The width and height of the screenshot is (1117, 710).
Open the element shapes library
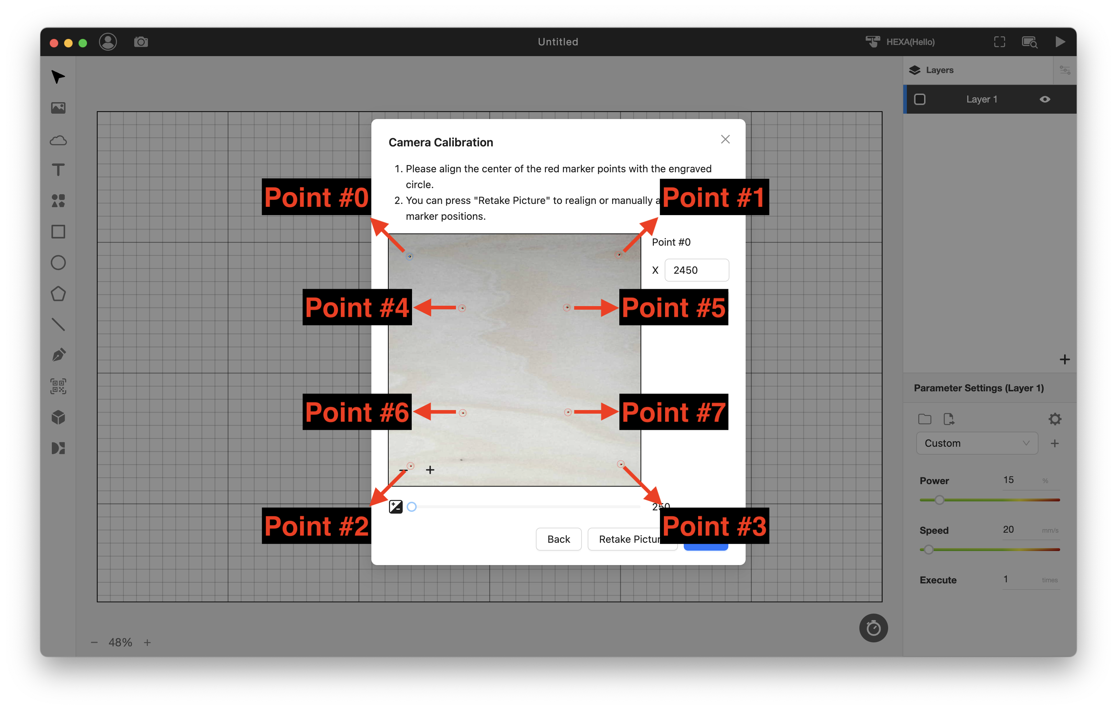point(58,201)
